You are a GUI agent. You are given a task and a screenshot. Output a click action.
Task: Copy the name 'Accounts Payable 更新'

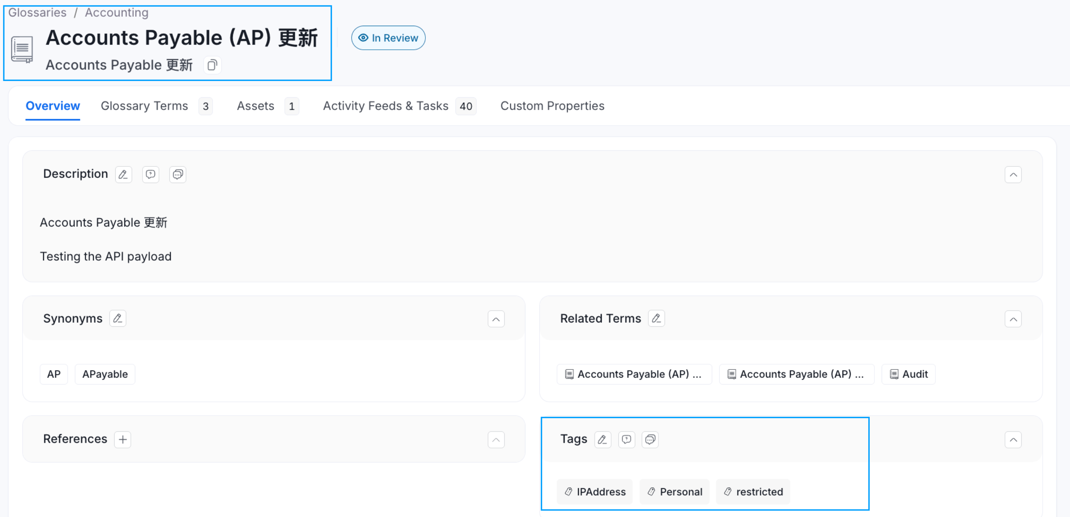[212, 65]
